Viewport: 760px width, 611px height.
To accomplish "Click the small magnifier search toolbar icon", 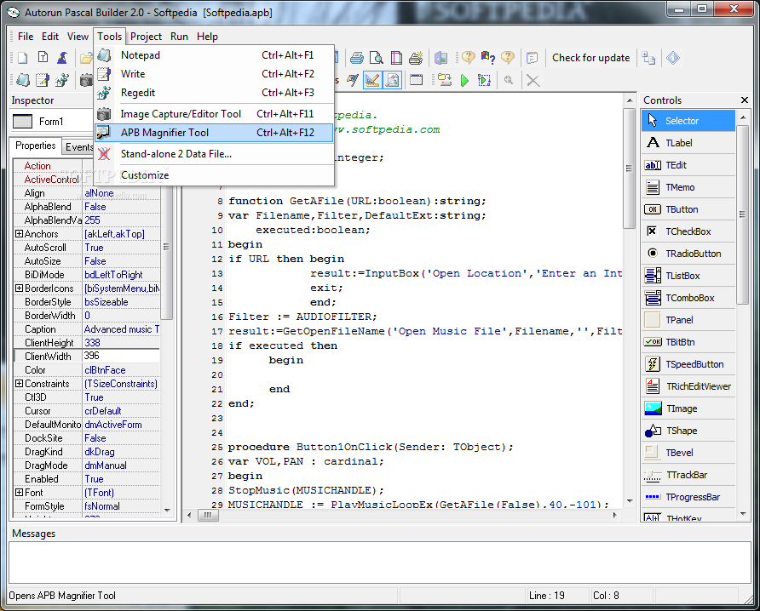I will [x=509, y=80].
